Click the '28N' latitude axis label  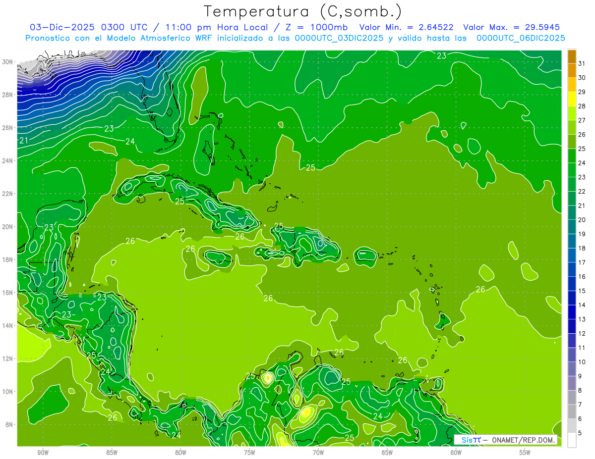(x=8, y=95)
